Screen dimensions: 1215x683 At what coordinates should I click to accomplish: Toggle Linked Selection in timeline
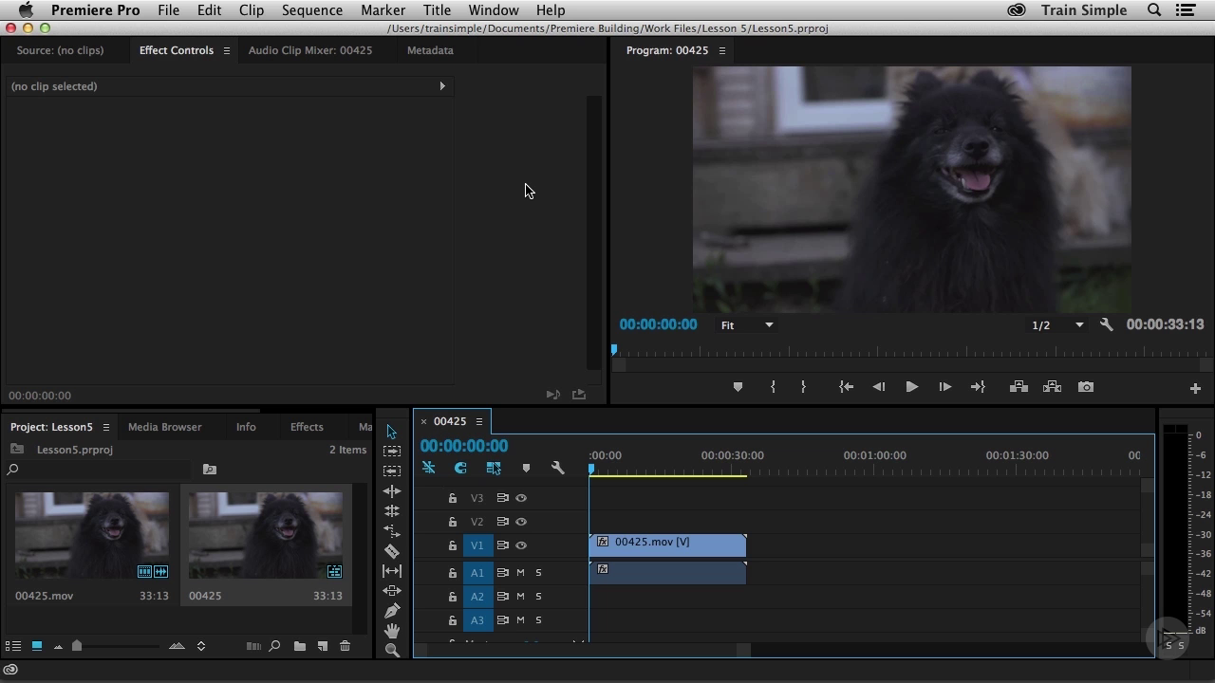pos(494,468)
